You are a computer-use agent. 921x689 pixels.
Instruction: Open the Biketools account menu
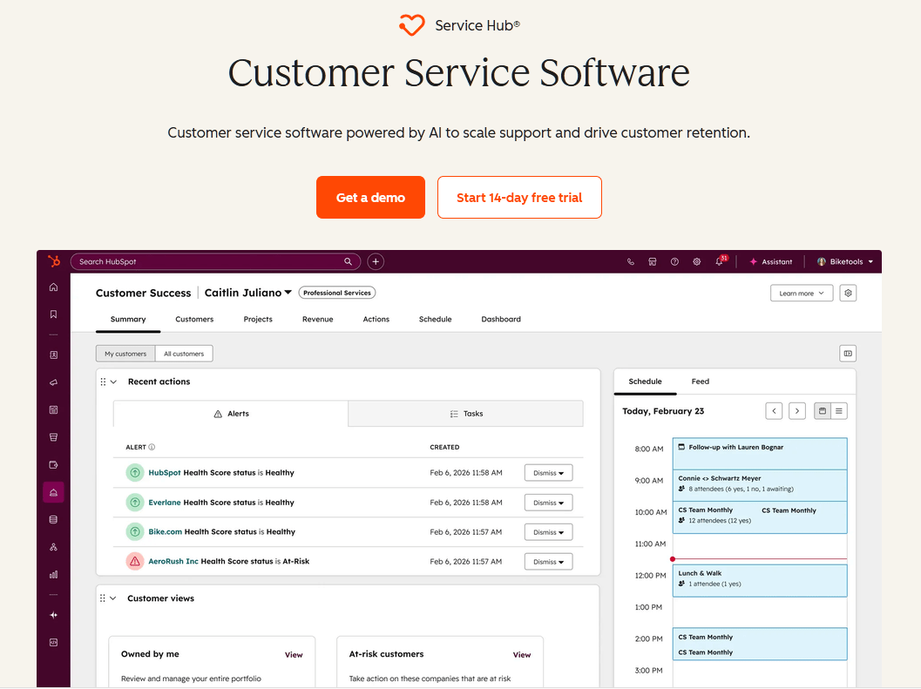[844, 262]
